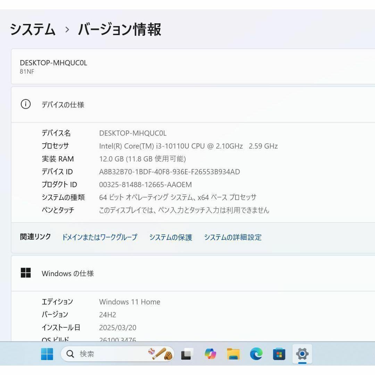Select the 2025/03/20 install date value
This screenshot has height=375, width=375.
point(118,328)
